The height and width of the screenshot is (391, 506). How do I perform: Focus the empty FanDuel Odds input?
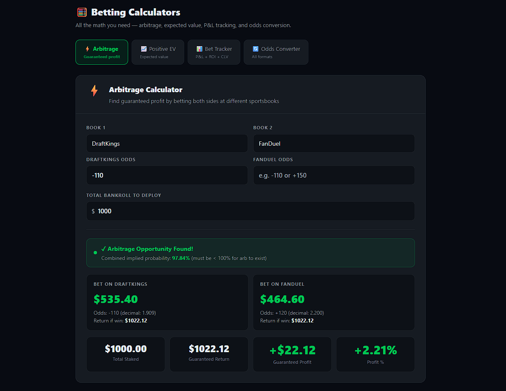[334, 175]
